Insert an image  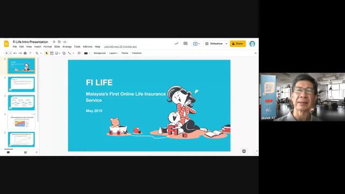57,53
